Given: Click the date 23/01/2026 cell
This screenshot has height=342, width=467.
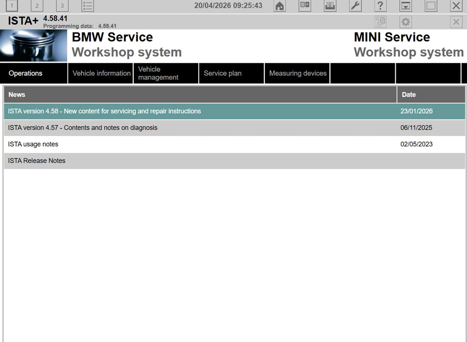Looking at the screenshot, I should click(x=416, y=112).
